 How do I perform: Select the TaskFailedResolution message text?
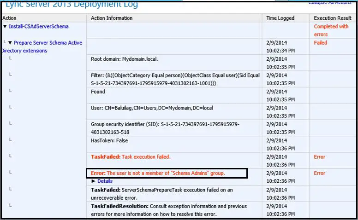pos(169,210)
